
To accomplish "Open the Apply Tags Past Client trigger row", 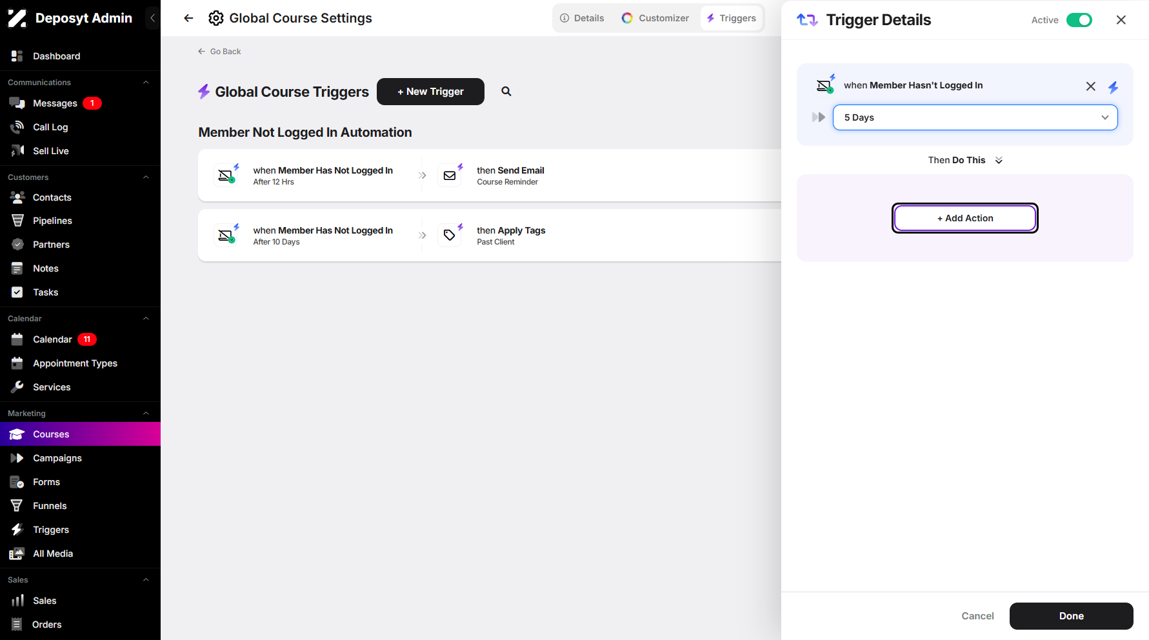I will [x=490, y=235].
